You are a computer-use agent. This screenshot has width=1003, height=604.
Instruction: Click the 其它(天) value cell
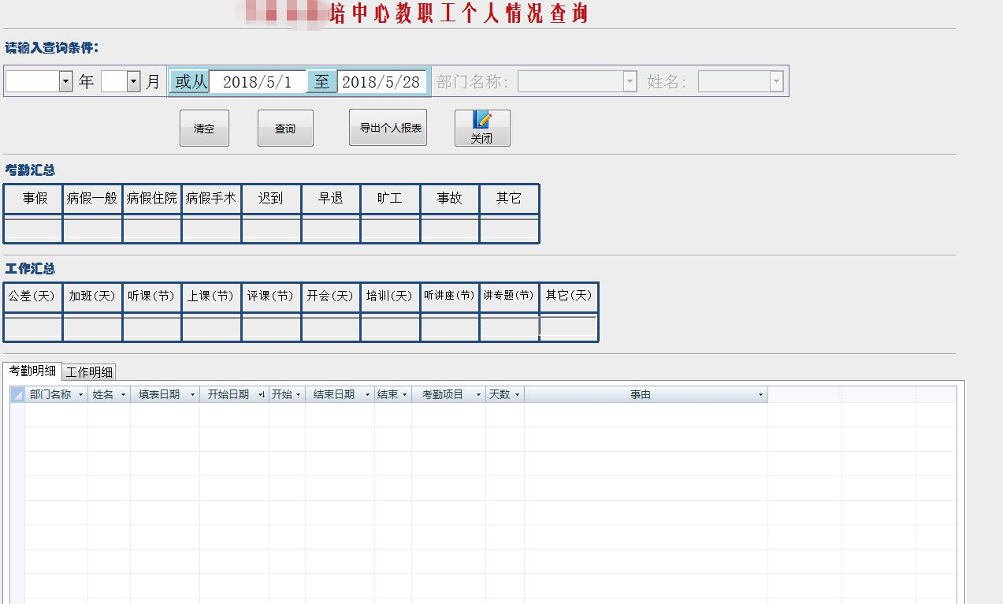pyautogui.click(x=568, y=327)
